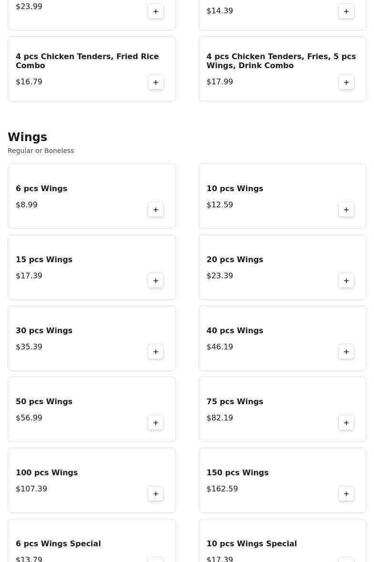Add 50 pcs Wings to order
The image size is (374, 562).
[x=156, y=423]
